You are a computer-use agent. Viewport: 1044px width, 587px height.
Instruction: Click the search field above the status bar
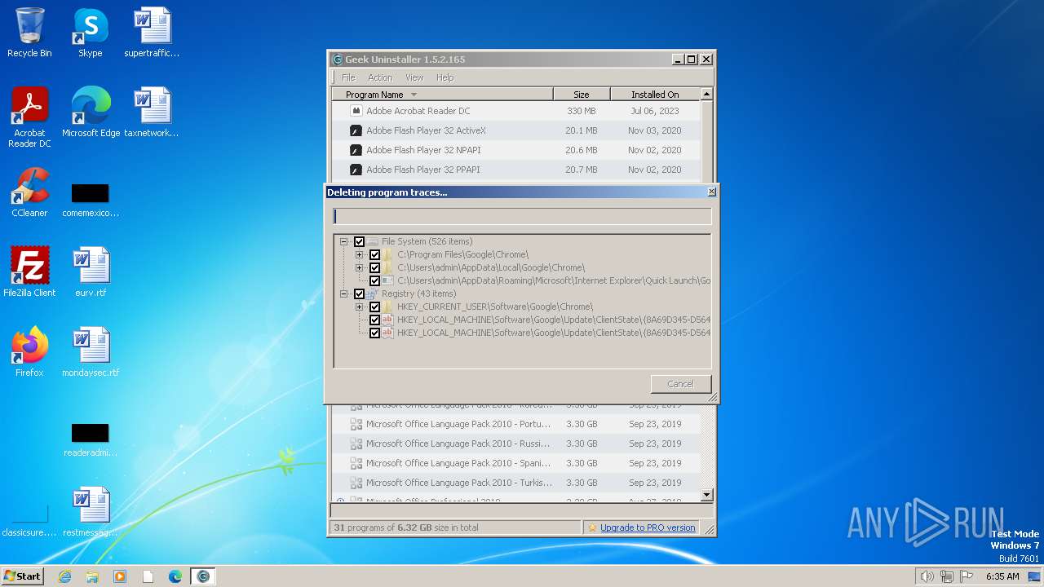tap(522, 510)
